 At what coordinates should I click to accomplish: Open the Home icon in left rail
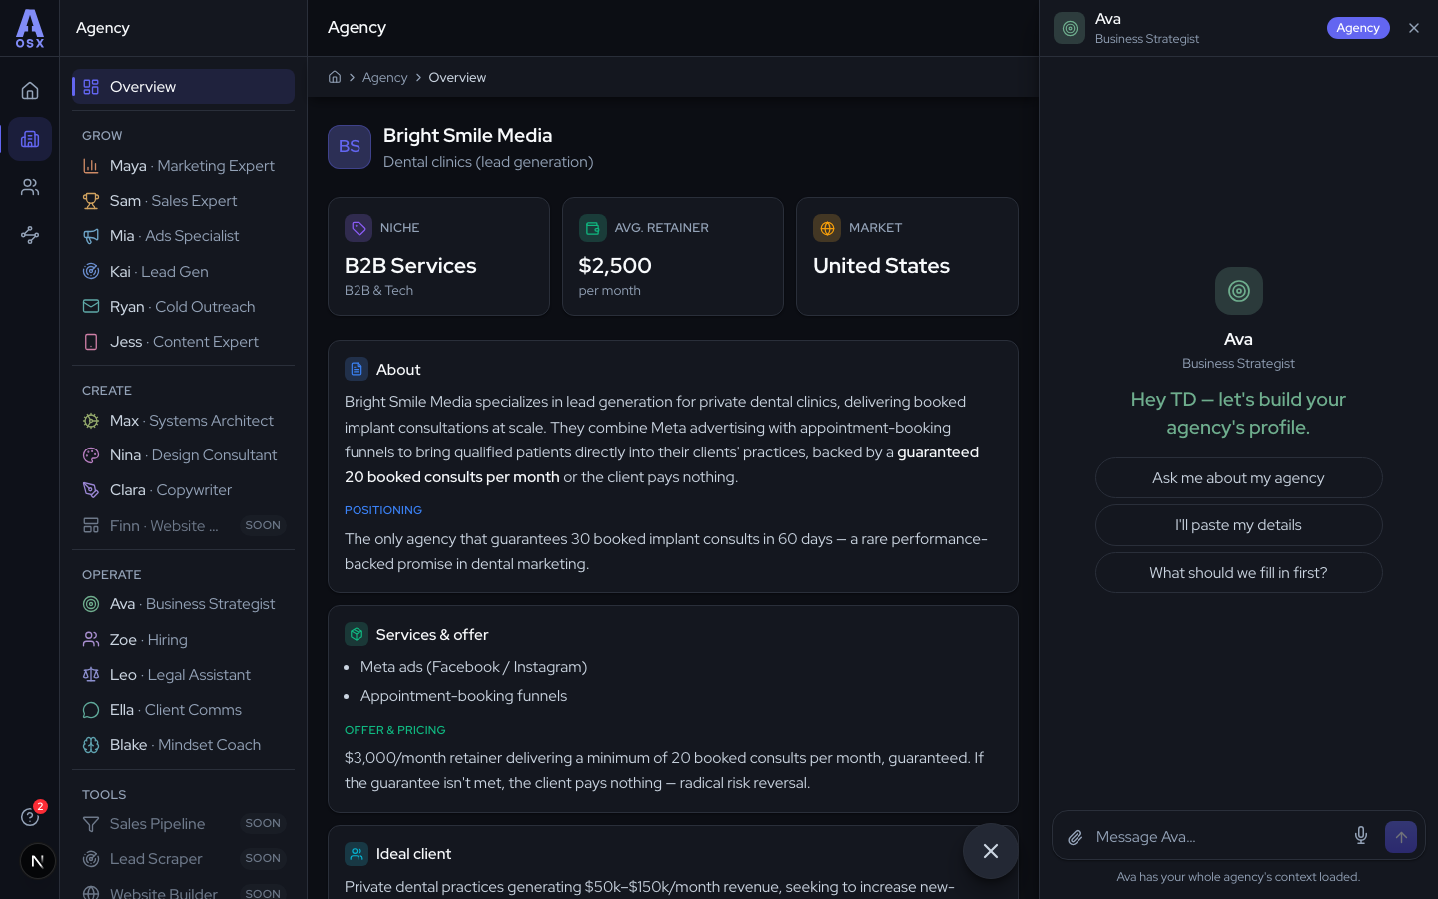click(30, 91)
